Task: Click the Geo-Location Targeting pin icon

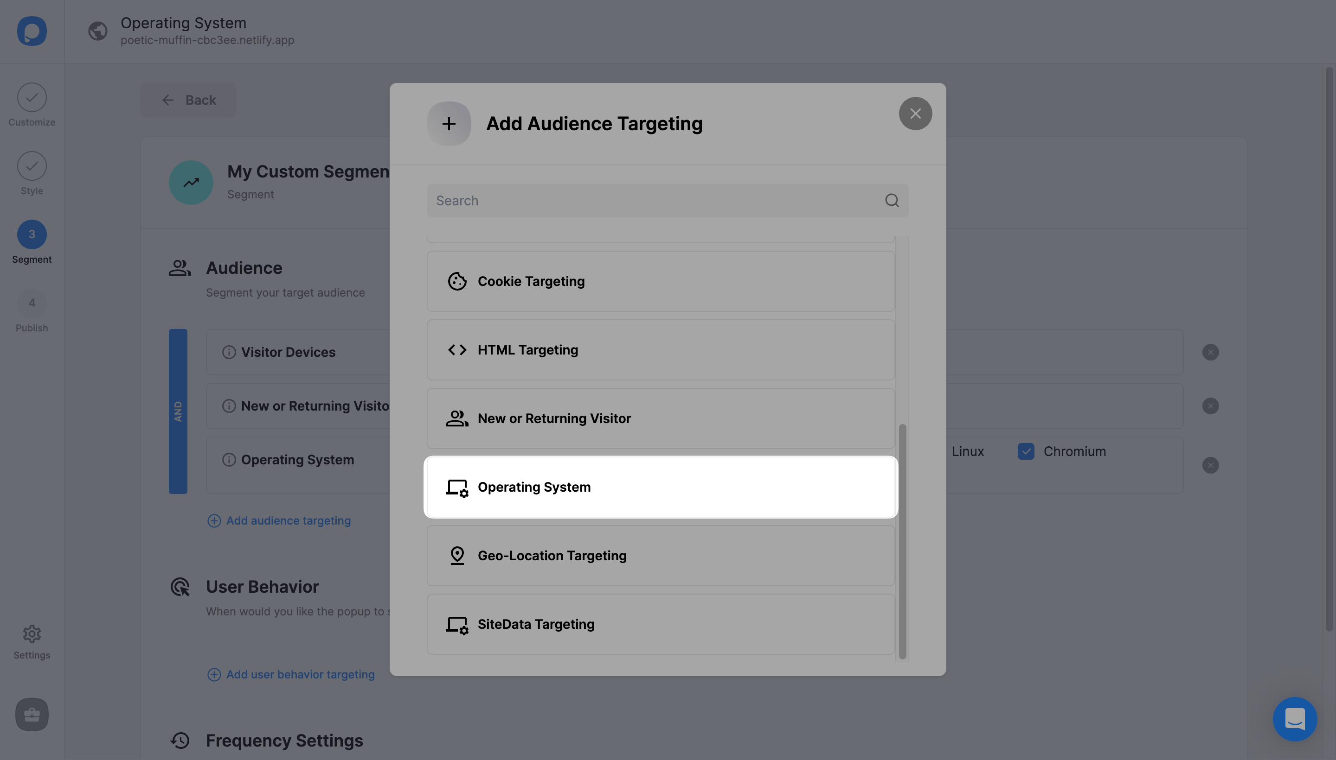Action: click(457, 555)
